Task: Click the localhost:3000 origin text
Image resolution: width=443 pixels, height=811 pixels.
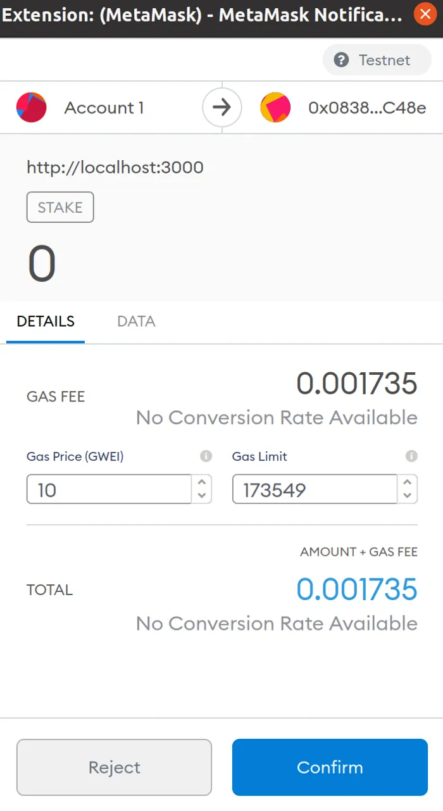Action: (115, 167)
